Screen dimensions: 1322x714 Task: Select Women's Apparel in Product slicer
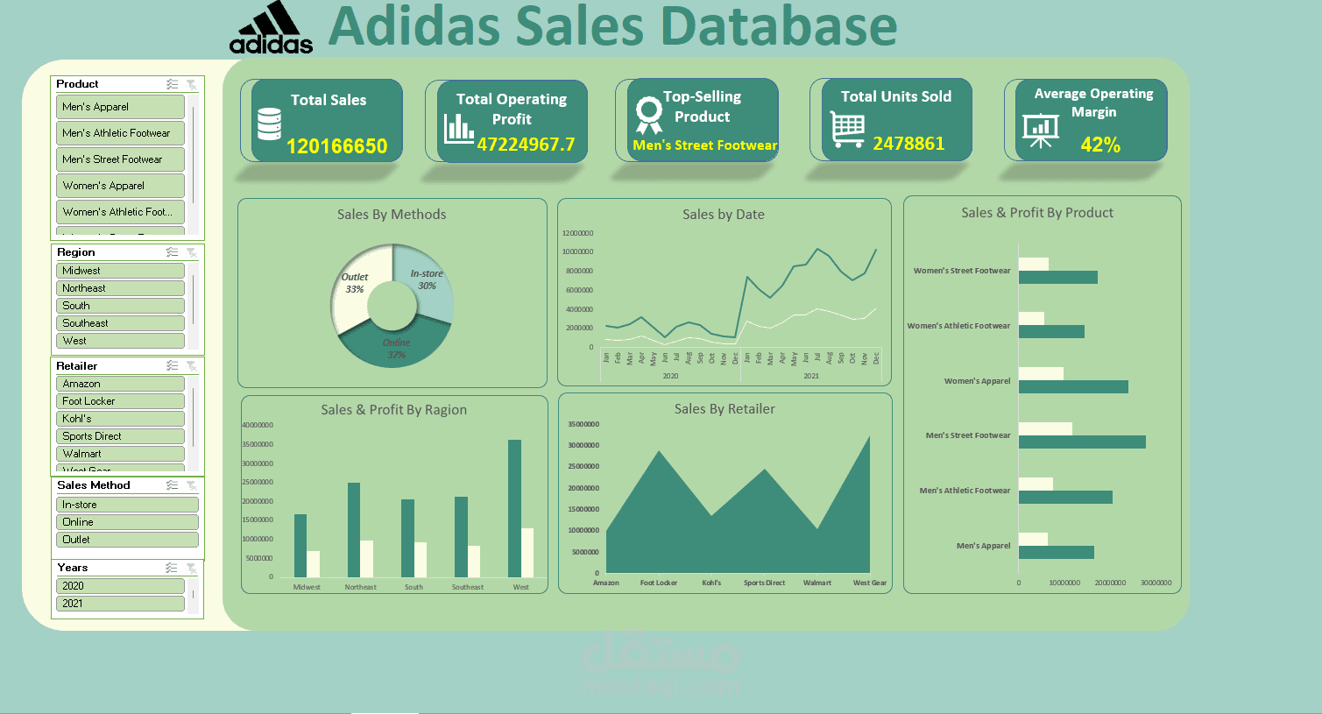pyautogui.click(x=120, y=186)
